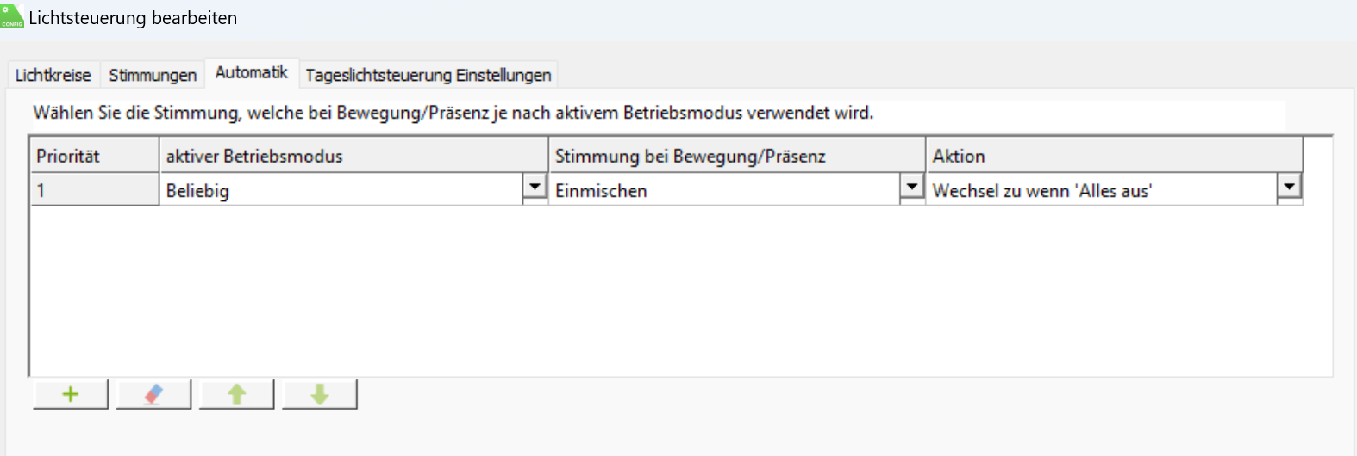Viewport: 1357px width, 456px height.
Task: Add a new automation rule with the plus icon
Action: pos(71,394)
